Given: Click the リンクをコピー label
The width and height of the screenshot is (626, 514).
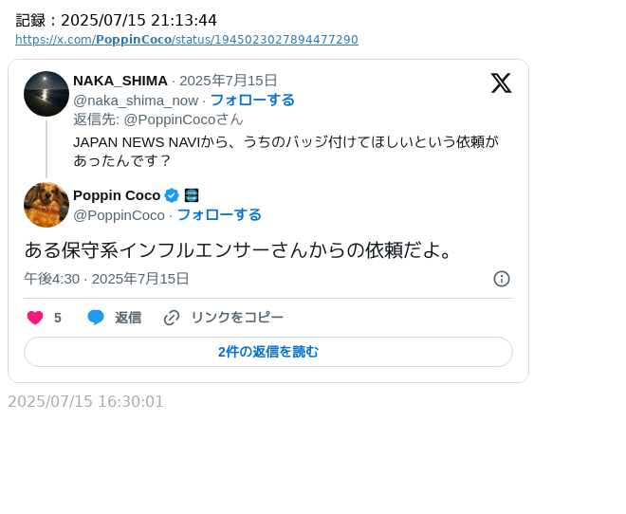Looking at the screenshot, I should tap(237, 318).
